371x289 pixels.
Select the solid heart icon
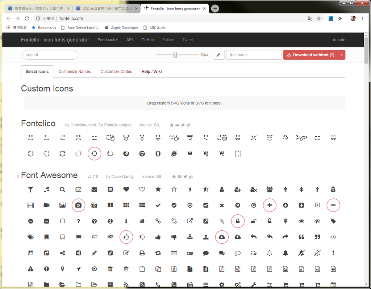[x=126, y=189]
